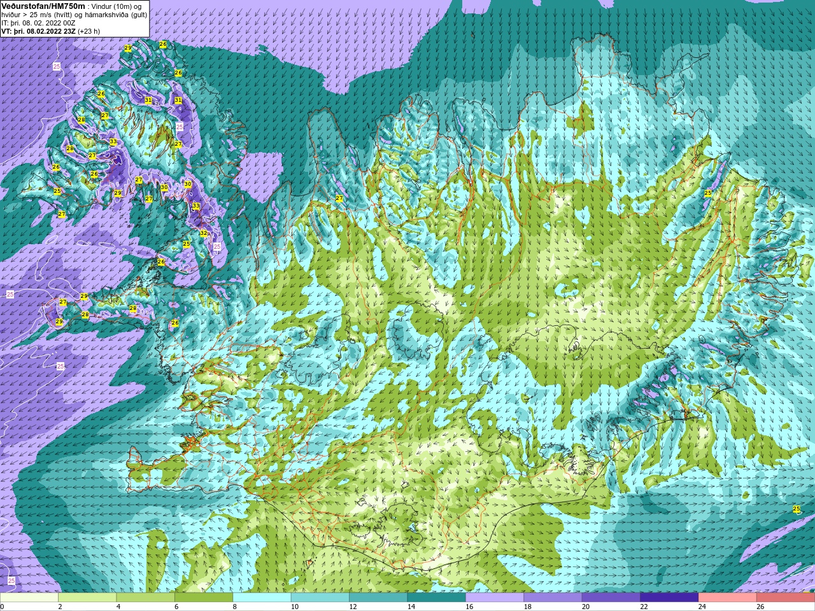This screenshot has width=815, height=611.
Task: Select the 4–6 m/s green swatch
Action: click(145, 598)
